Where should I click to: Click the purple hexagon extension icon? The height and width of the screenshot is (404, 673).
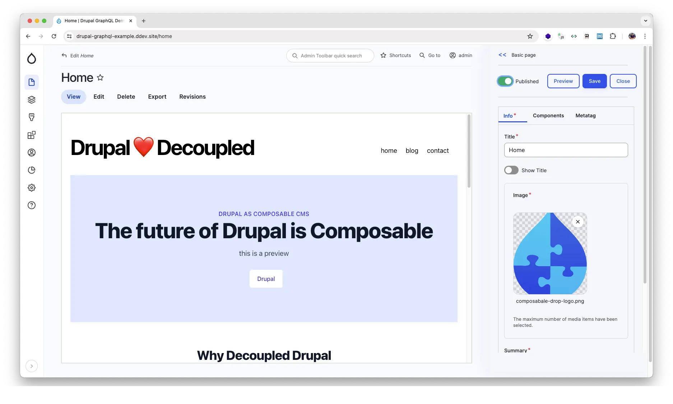(548, 36)
